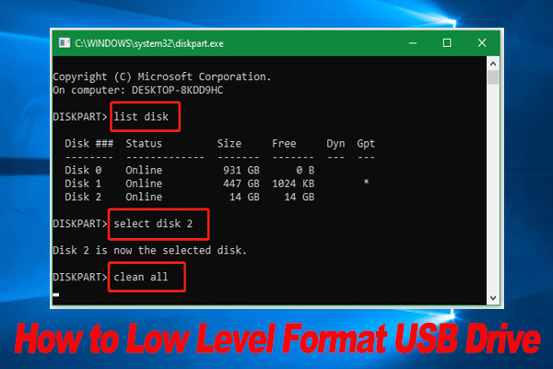
Task: Click the 'Status' column header
Action: click(x=144, y=144)
